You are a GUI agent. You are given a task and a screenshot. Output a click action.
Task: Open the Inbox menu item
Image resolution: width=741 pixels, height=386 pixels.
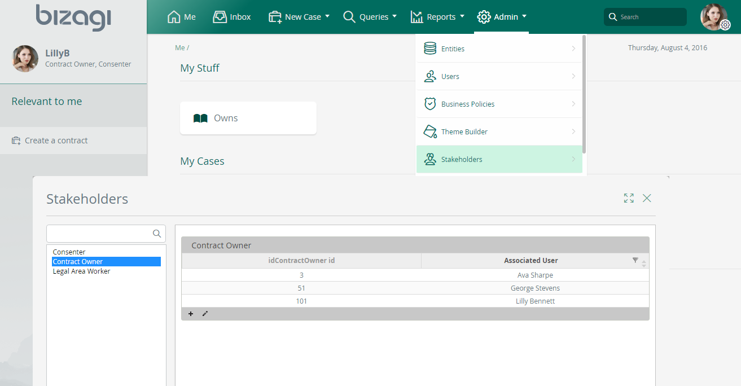[232, 17]
